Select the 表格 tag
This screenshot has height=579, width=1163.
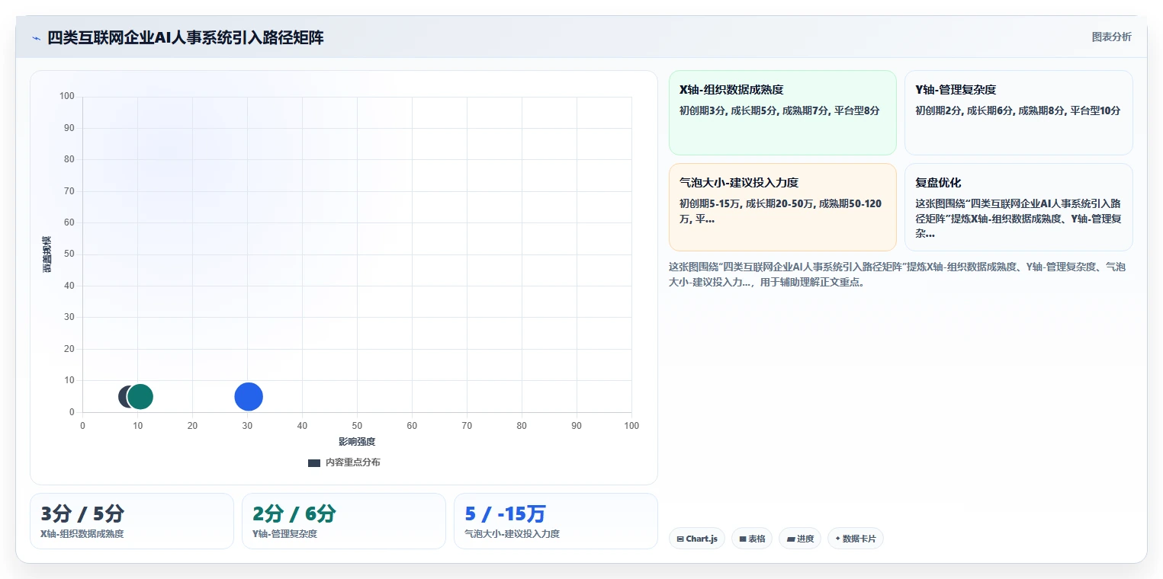pyautogui.click(x=752, y=539)
